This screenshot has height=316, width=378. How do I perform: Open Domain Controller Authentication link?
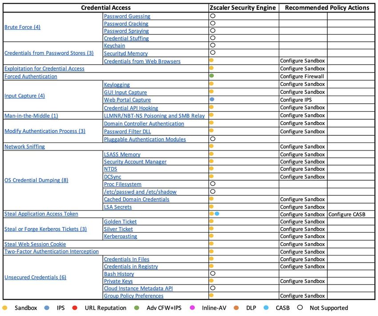pyautogui.click(x=144, y=124)
